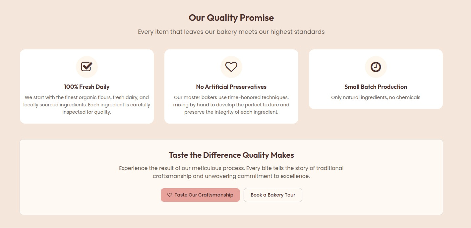Click the Taste the Difference Quality Makes heading
Image resolution: width=471 pixels, height=228 pixels.
click(x=231, y=155)
